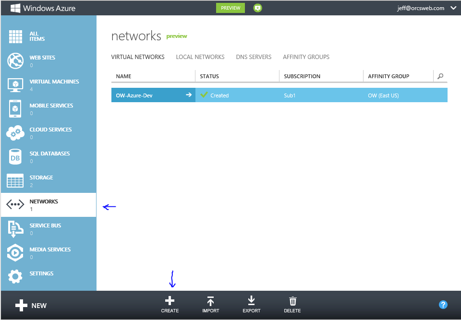Click the Created status cell

[237, 95]
